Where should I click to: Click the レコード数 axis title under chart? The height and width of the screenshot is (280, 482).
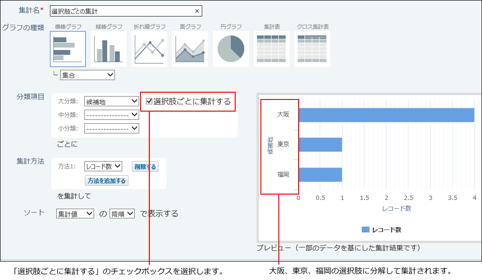pyautogui.click(x=397, y=208)
